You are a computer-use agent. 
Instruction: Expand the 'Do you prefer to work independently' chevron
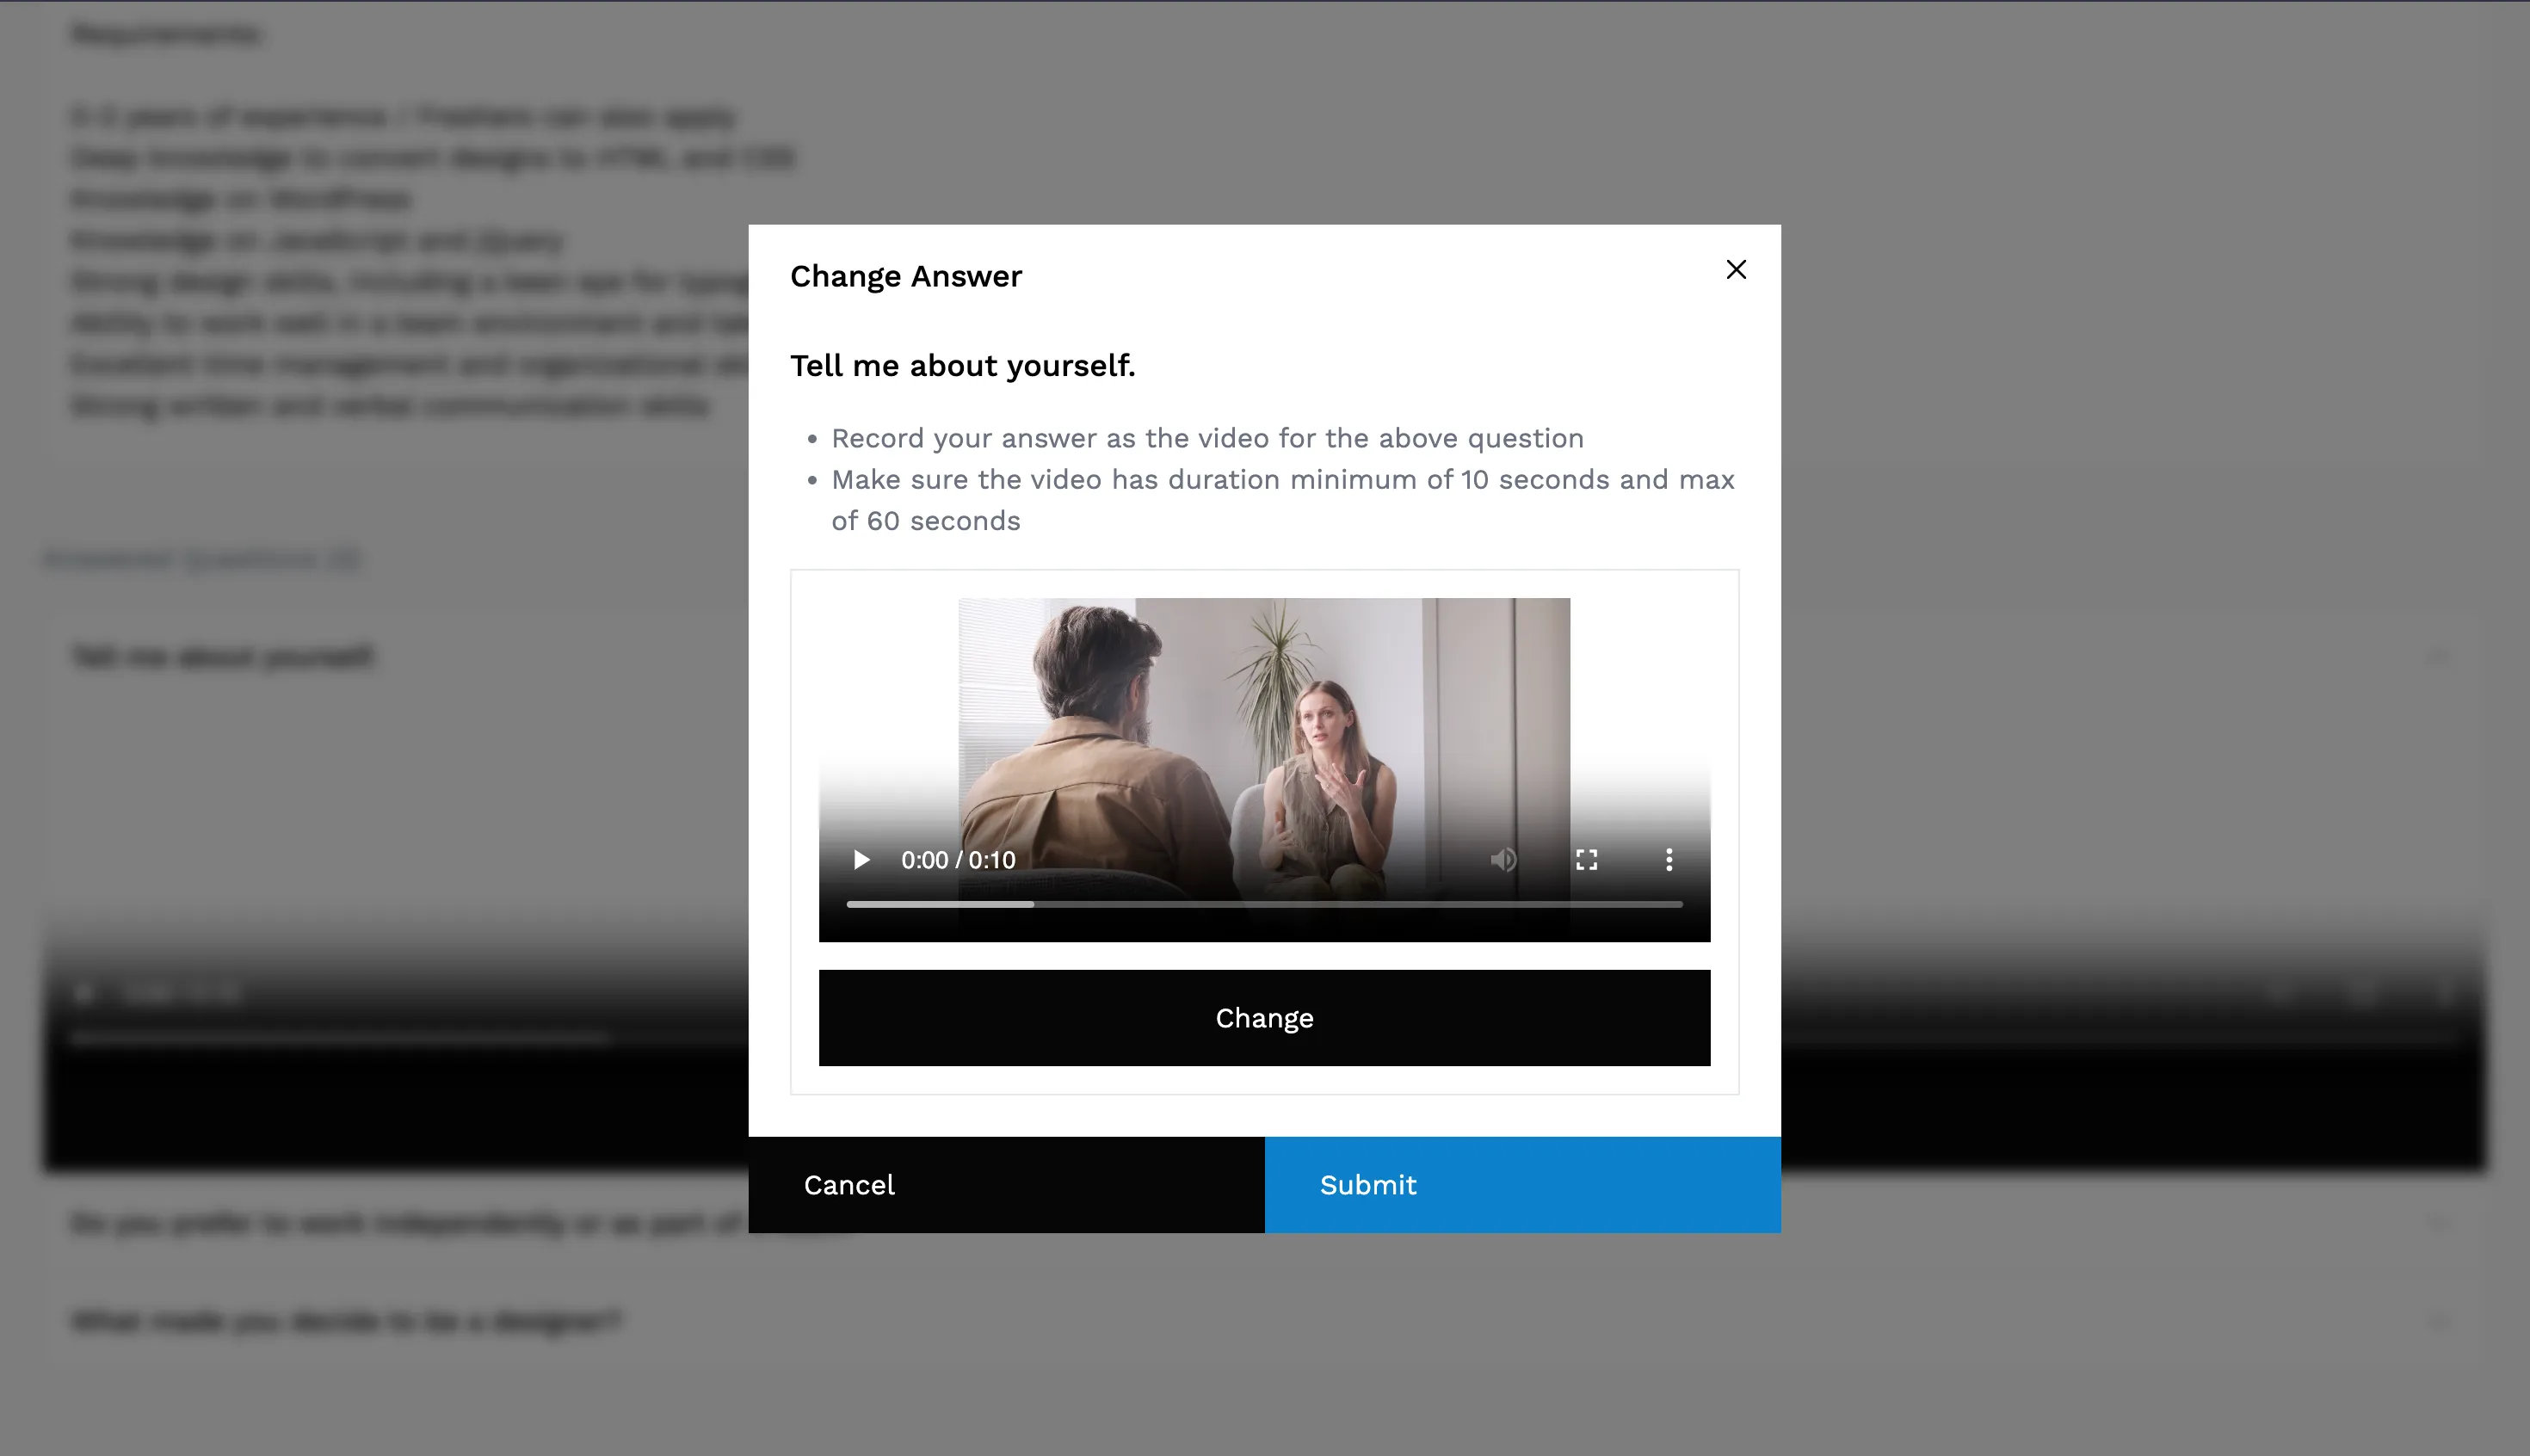point(2439,1223)
